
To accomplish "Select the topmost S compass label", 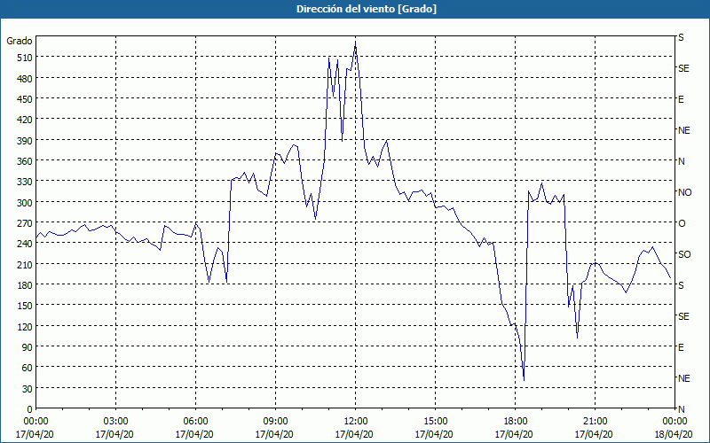I will click(x=681, y=37).
